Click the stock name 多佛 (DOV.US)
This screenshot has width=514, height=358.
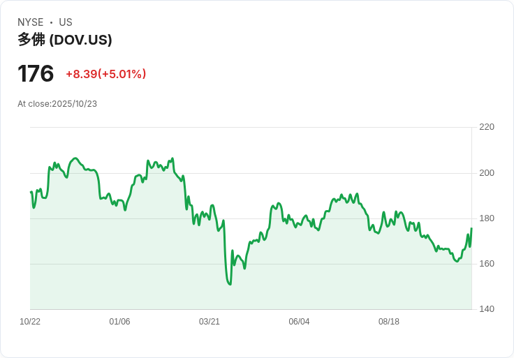[65, 40]
